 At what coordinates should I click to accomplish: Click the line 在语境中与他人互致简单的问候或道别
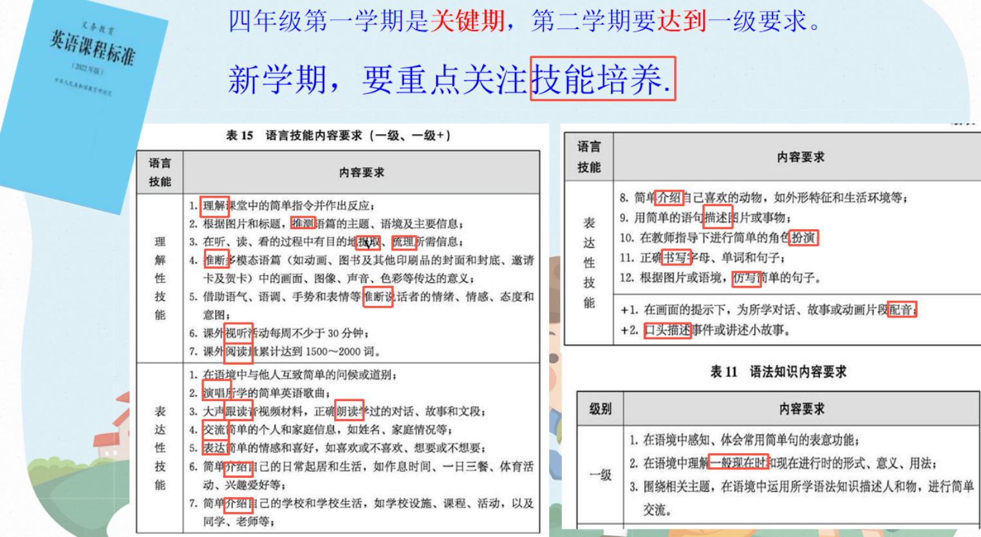pos(293,375)
